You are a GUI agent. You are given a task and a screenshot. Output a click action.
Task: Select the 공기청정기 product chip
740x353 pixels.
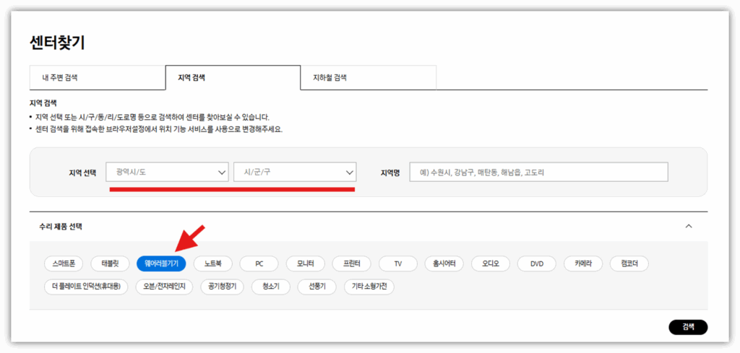pos(223,287)
